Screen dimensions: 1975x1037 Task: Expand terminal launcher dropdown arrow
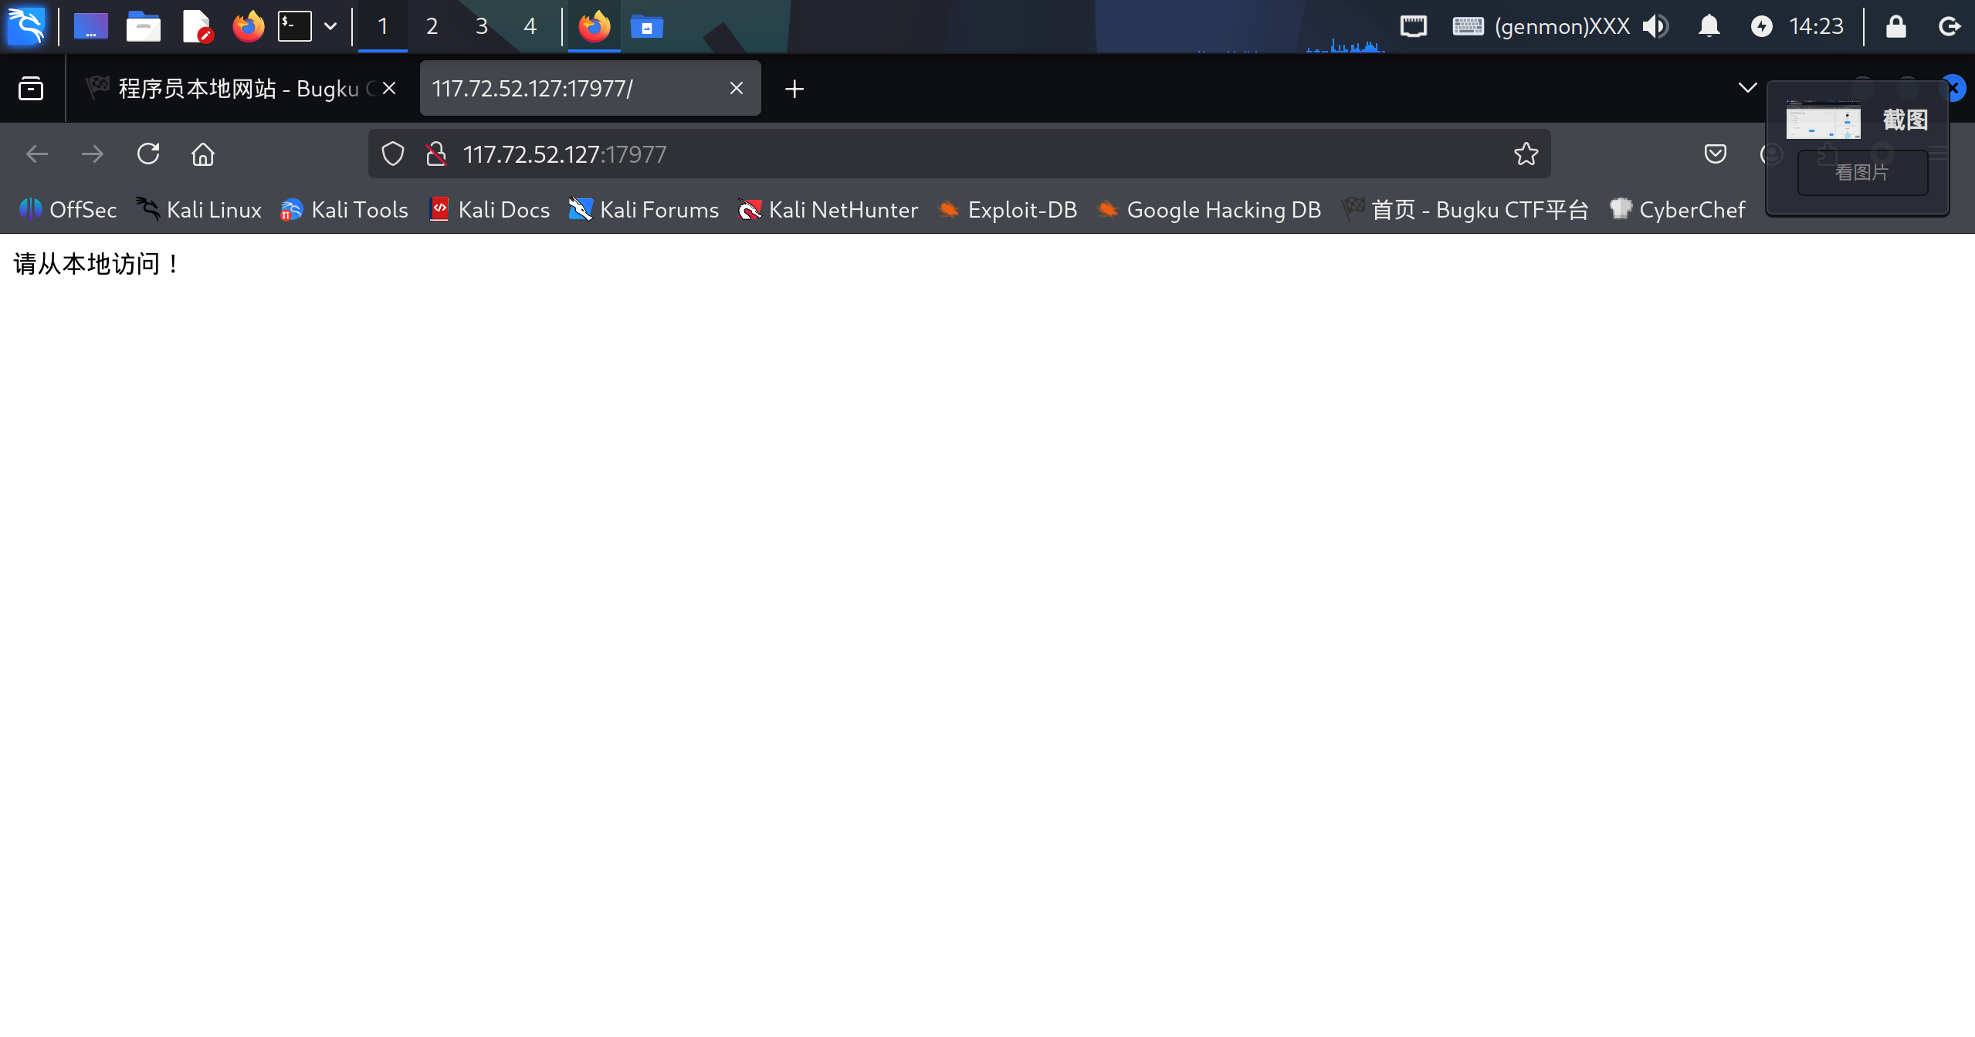(x=330, y=26)
